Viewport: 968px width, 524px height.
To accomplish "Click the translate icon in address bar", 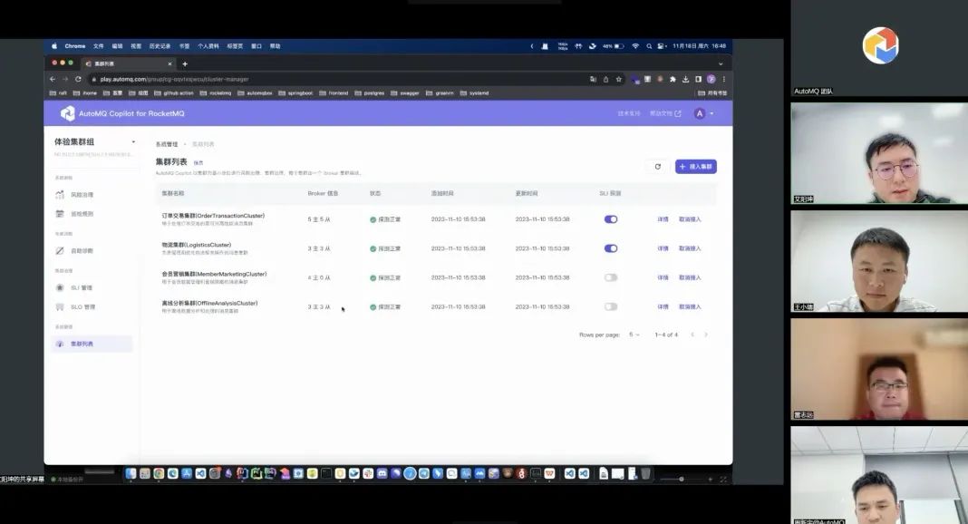I will 593,79.
